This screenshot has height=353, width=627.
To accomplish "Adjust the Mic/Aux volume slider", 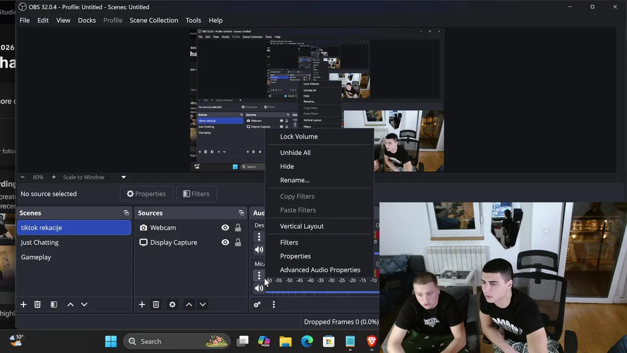I will [x=322, y=293].
